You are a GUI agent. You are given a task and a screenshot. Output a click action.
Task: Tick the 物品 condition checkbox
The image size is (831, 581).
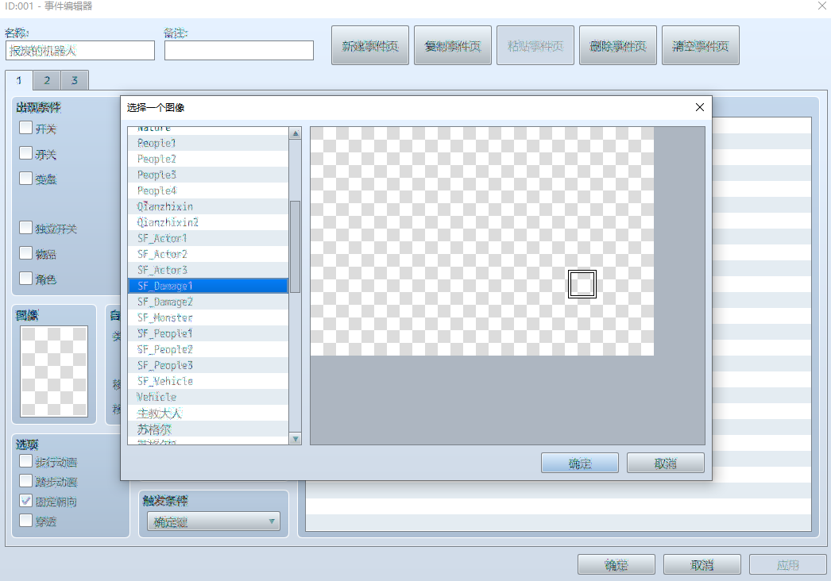(25, 253)
